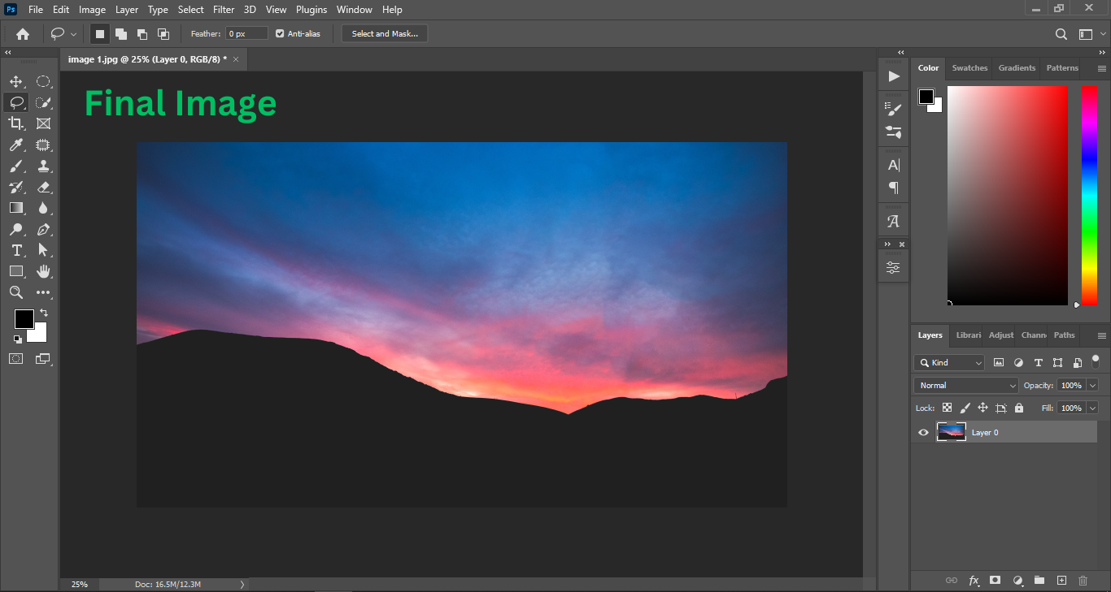
Task: Toggle Quick Mask mode
Action: pyautogui.click(x=16, y=358)
